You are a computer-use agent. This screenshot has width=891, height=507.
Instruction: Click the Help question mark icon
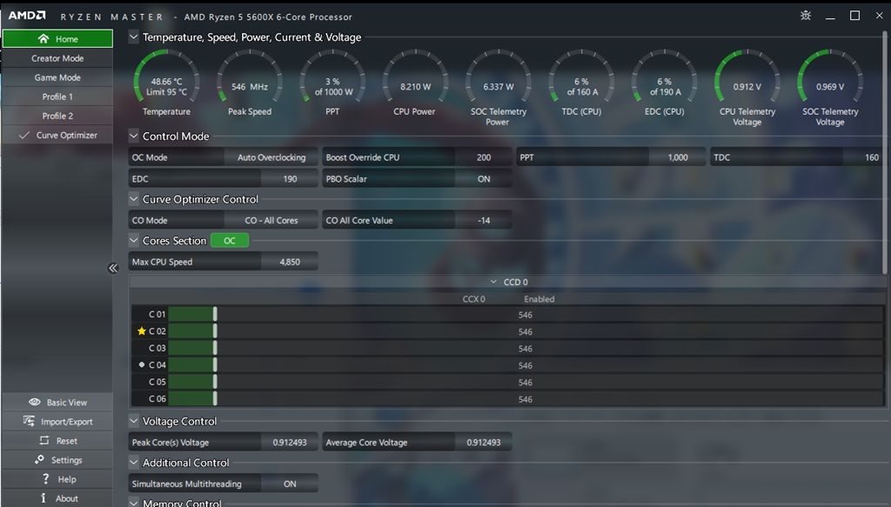[x=46, y=478]
